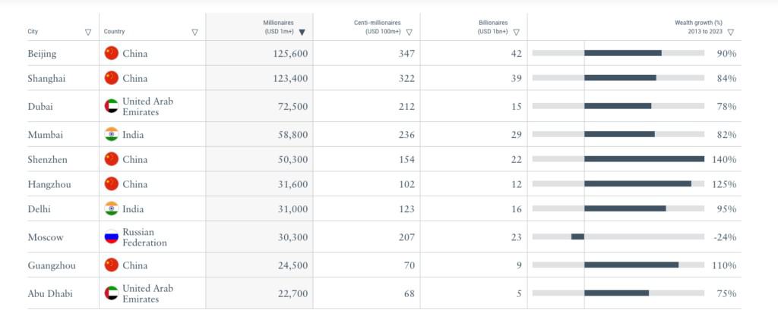Click the UAE flag icon in Abu Dhabi row
This screenshot has height=310, width=778.
pyautogui.click(x=112, y=293)
